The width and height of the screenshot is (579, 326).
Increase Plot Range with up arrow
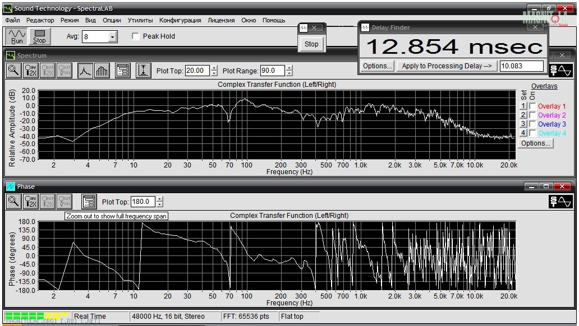click(x=289, y=68)
